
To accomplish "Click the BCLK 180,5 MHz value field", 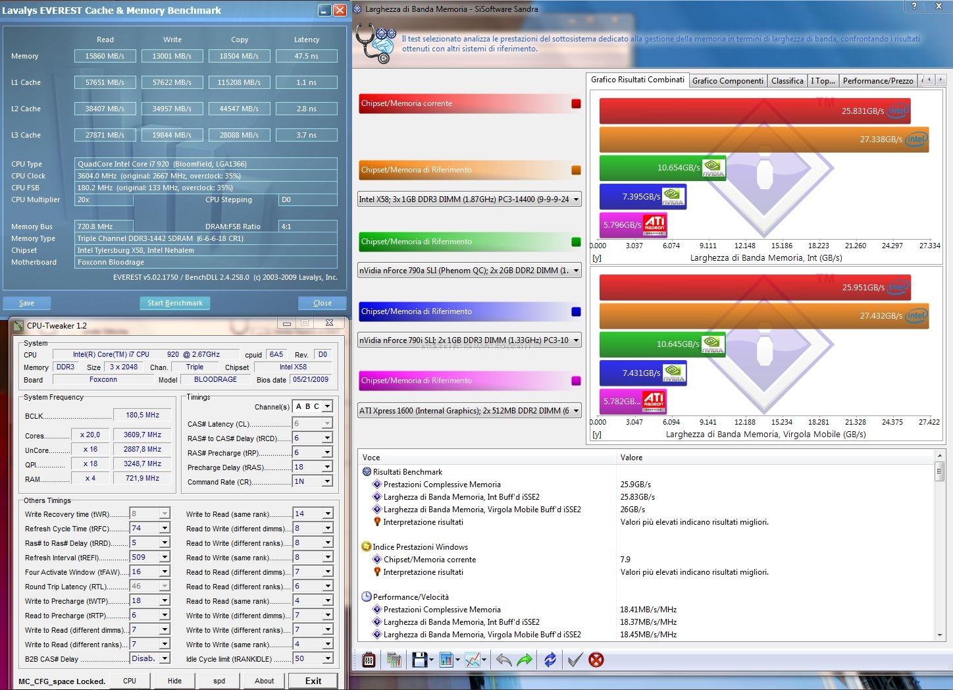I will tap(143, 415).
